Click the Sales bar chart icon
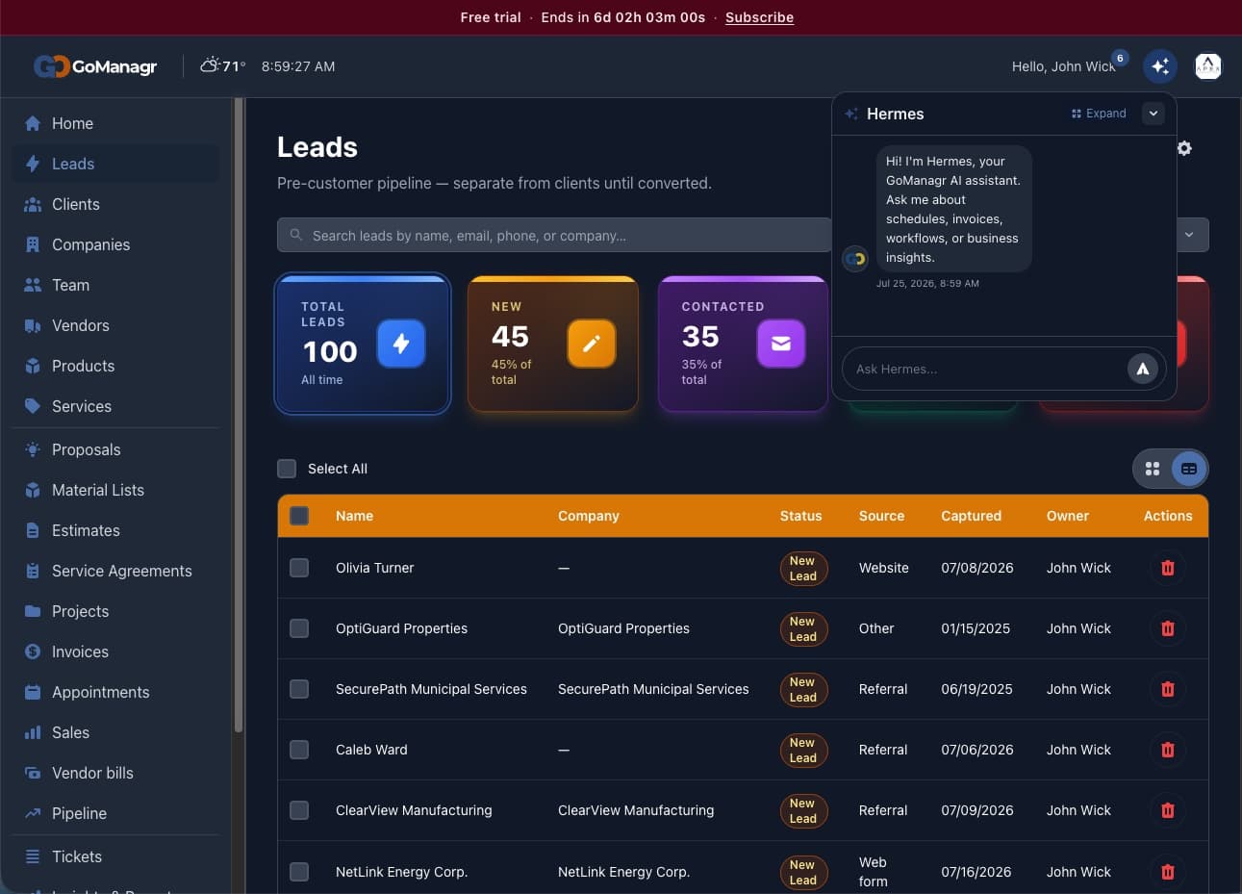 [x=33, y=732]
